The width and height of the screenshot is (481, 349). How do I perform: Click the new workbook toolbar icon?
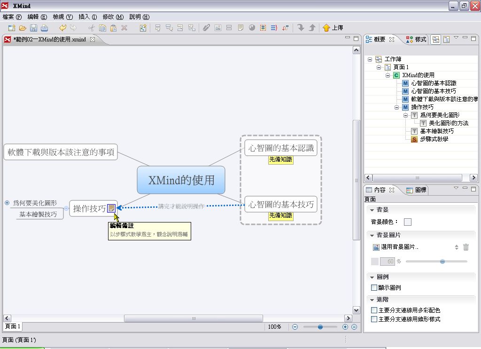tap(12, 28)
